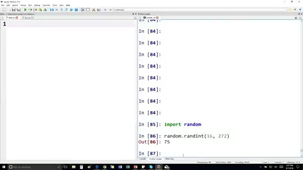Click the save all files icon

[18, 9]
